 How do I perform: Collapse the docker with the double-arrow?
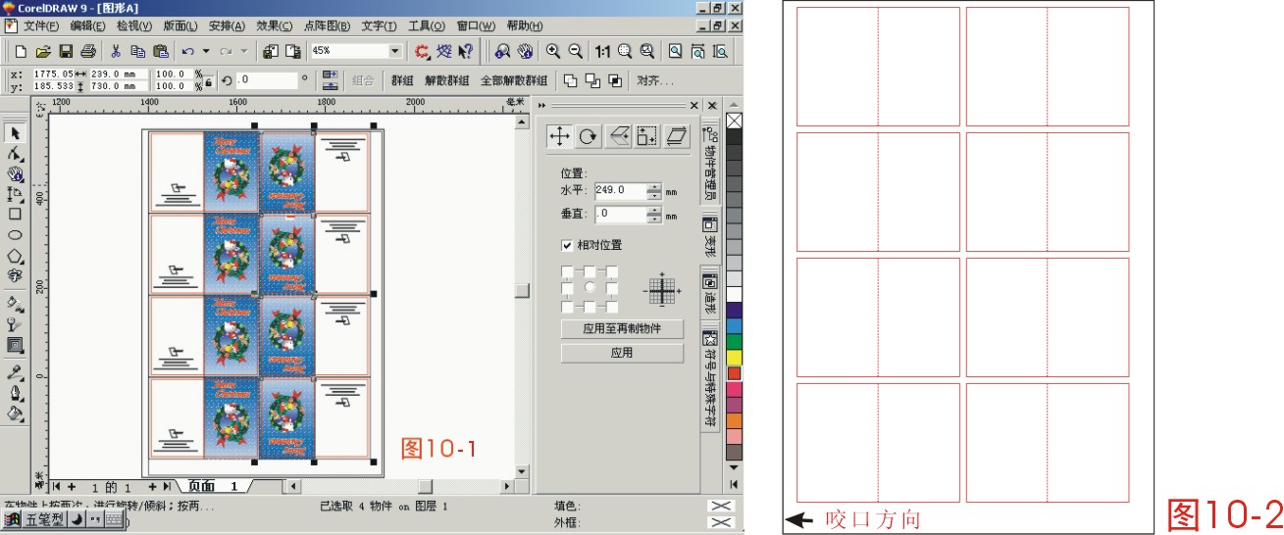tap(542, 105)
